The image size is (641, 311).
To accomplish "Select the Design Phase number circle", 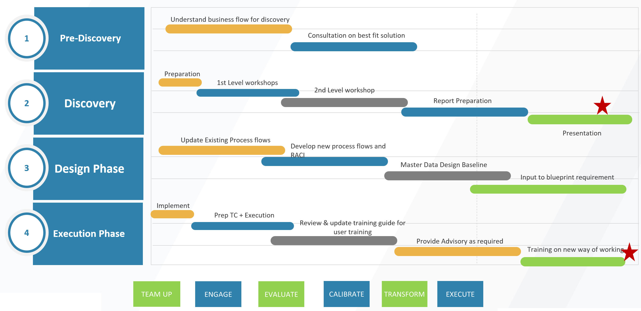I will tap(26, 168).
